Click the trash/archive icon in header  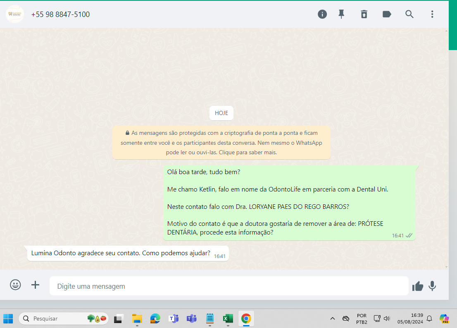(x=364, y=14)
